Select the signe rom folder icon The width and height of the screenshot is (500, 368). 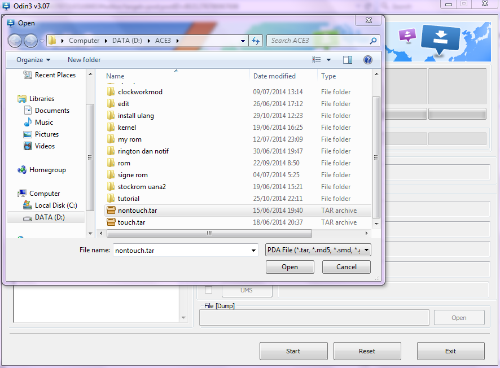(x=111, y=175)
